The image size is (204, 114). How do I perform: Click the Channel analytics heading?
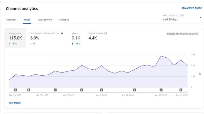click(x=22, y=9)
